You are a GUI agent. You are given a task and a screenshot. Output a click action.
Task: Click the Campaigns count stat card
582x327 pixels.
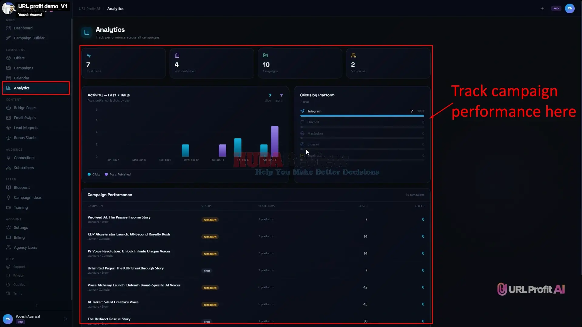[x=300, y=63]
